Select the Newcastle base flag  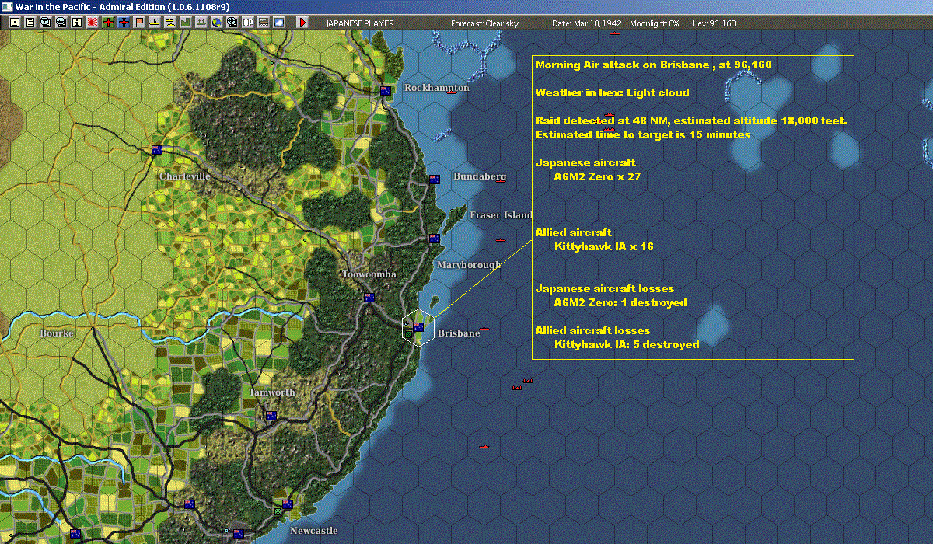[288, 504]
